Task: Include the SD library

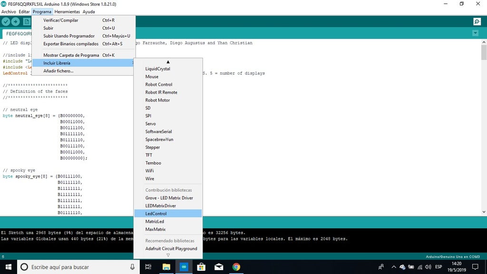Action: 168,108
